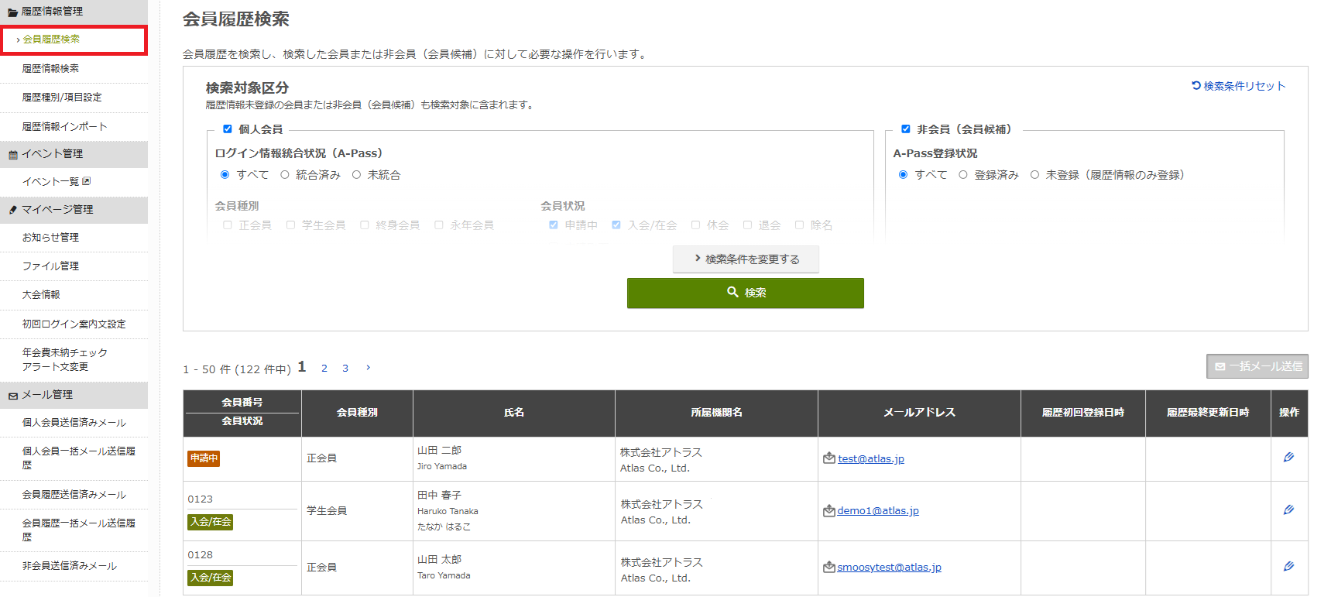The width and height of the screenshot is (1331, 597).
Task: Click the reset arrow icon beside 検索条件リセット
Action: pyautogui.click(x=1196, y=86)
